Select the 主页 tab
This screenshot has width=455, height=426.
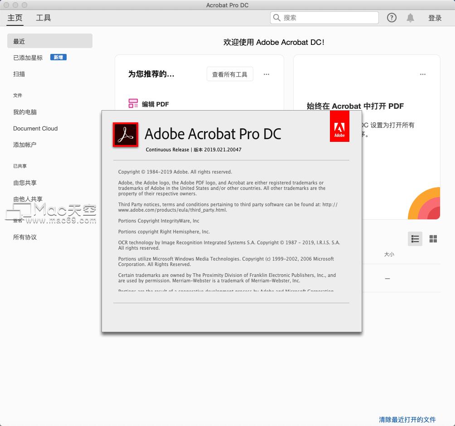pyautogui.click(x=15, y=18)
